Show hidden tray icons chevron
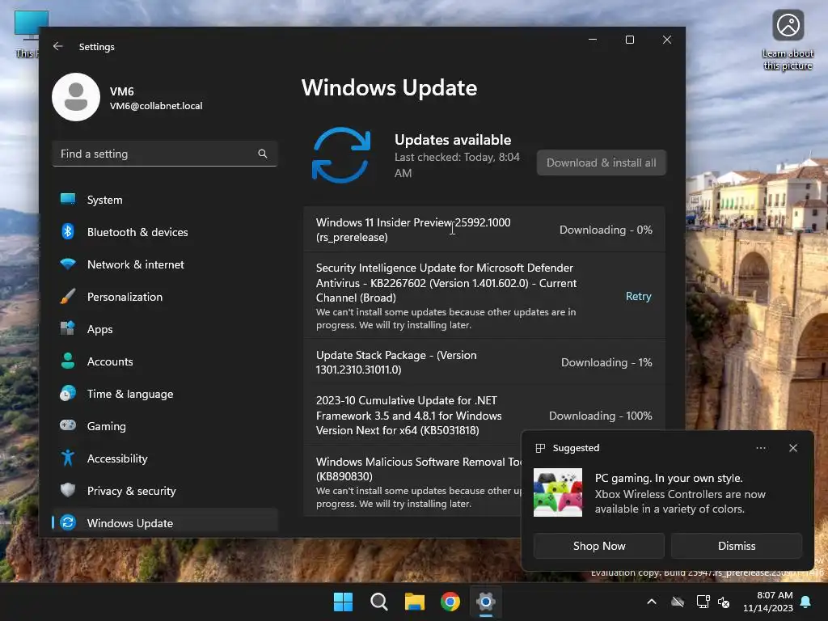This screenshot has height=621, width=828. [652, 602]
